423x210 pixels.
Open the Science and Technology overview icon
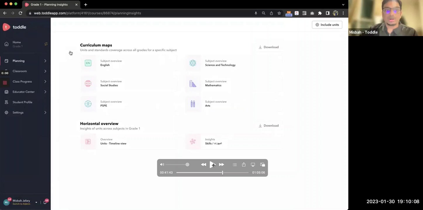pos(193,63)
